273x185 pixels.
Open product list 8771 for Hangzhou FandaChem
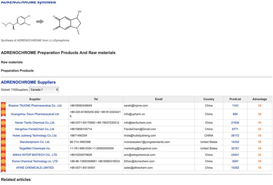pyautogui.click(x=235, y=129)
